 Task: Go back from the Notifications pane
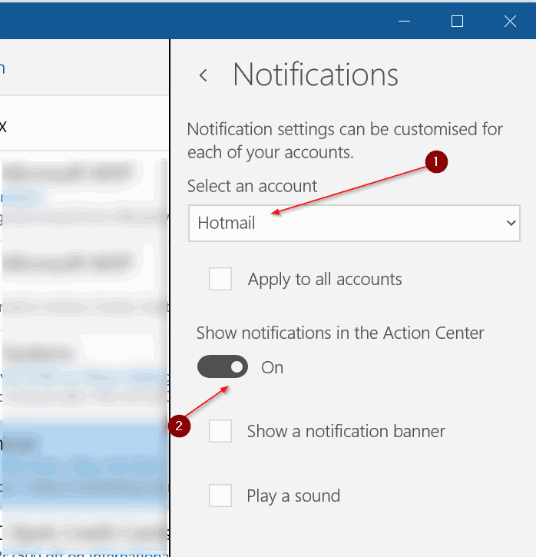click(203, 75)
